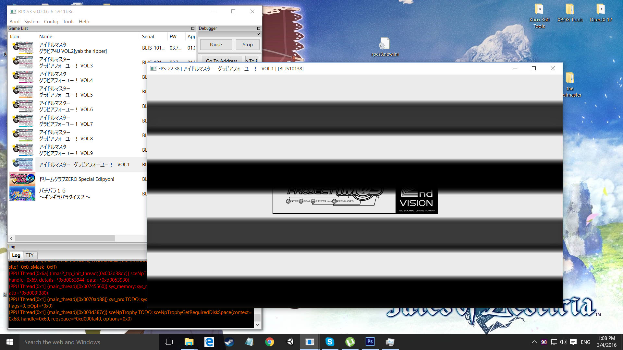The image size is (623, 350).
Task: Open the Unity taskbar icon
Action: (290, 342)
